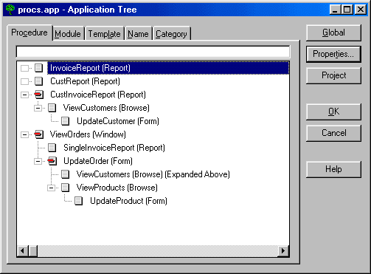
Task: Open Help for the Application Tree
Action: pos(333,169)
